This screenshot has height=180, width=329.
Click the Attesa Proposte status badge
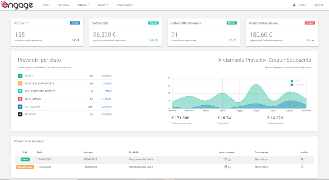(x=25, y=167)
